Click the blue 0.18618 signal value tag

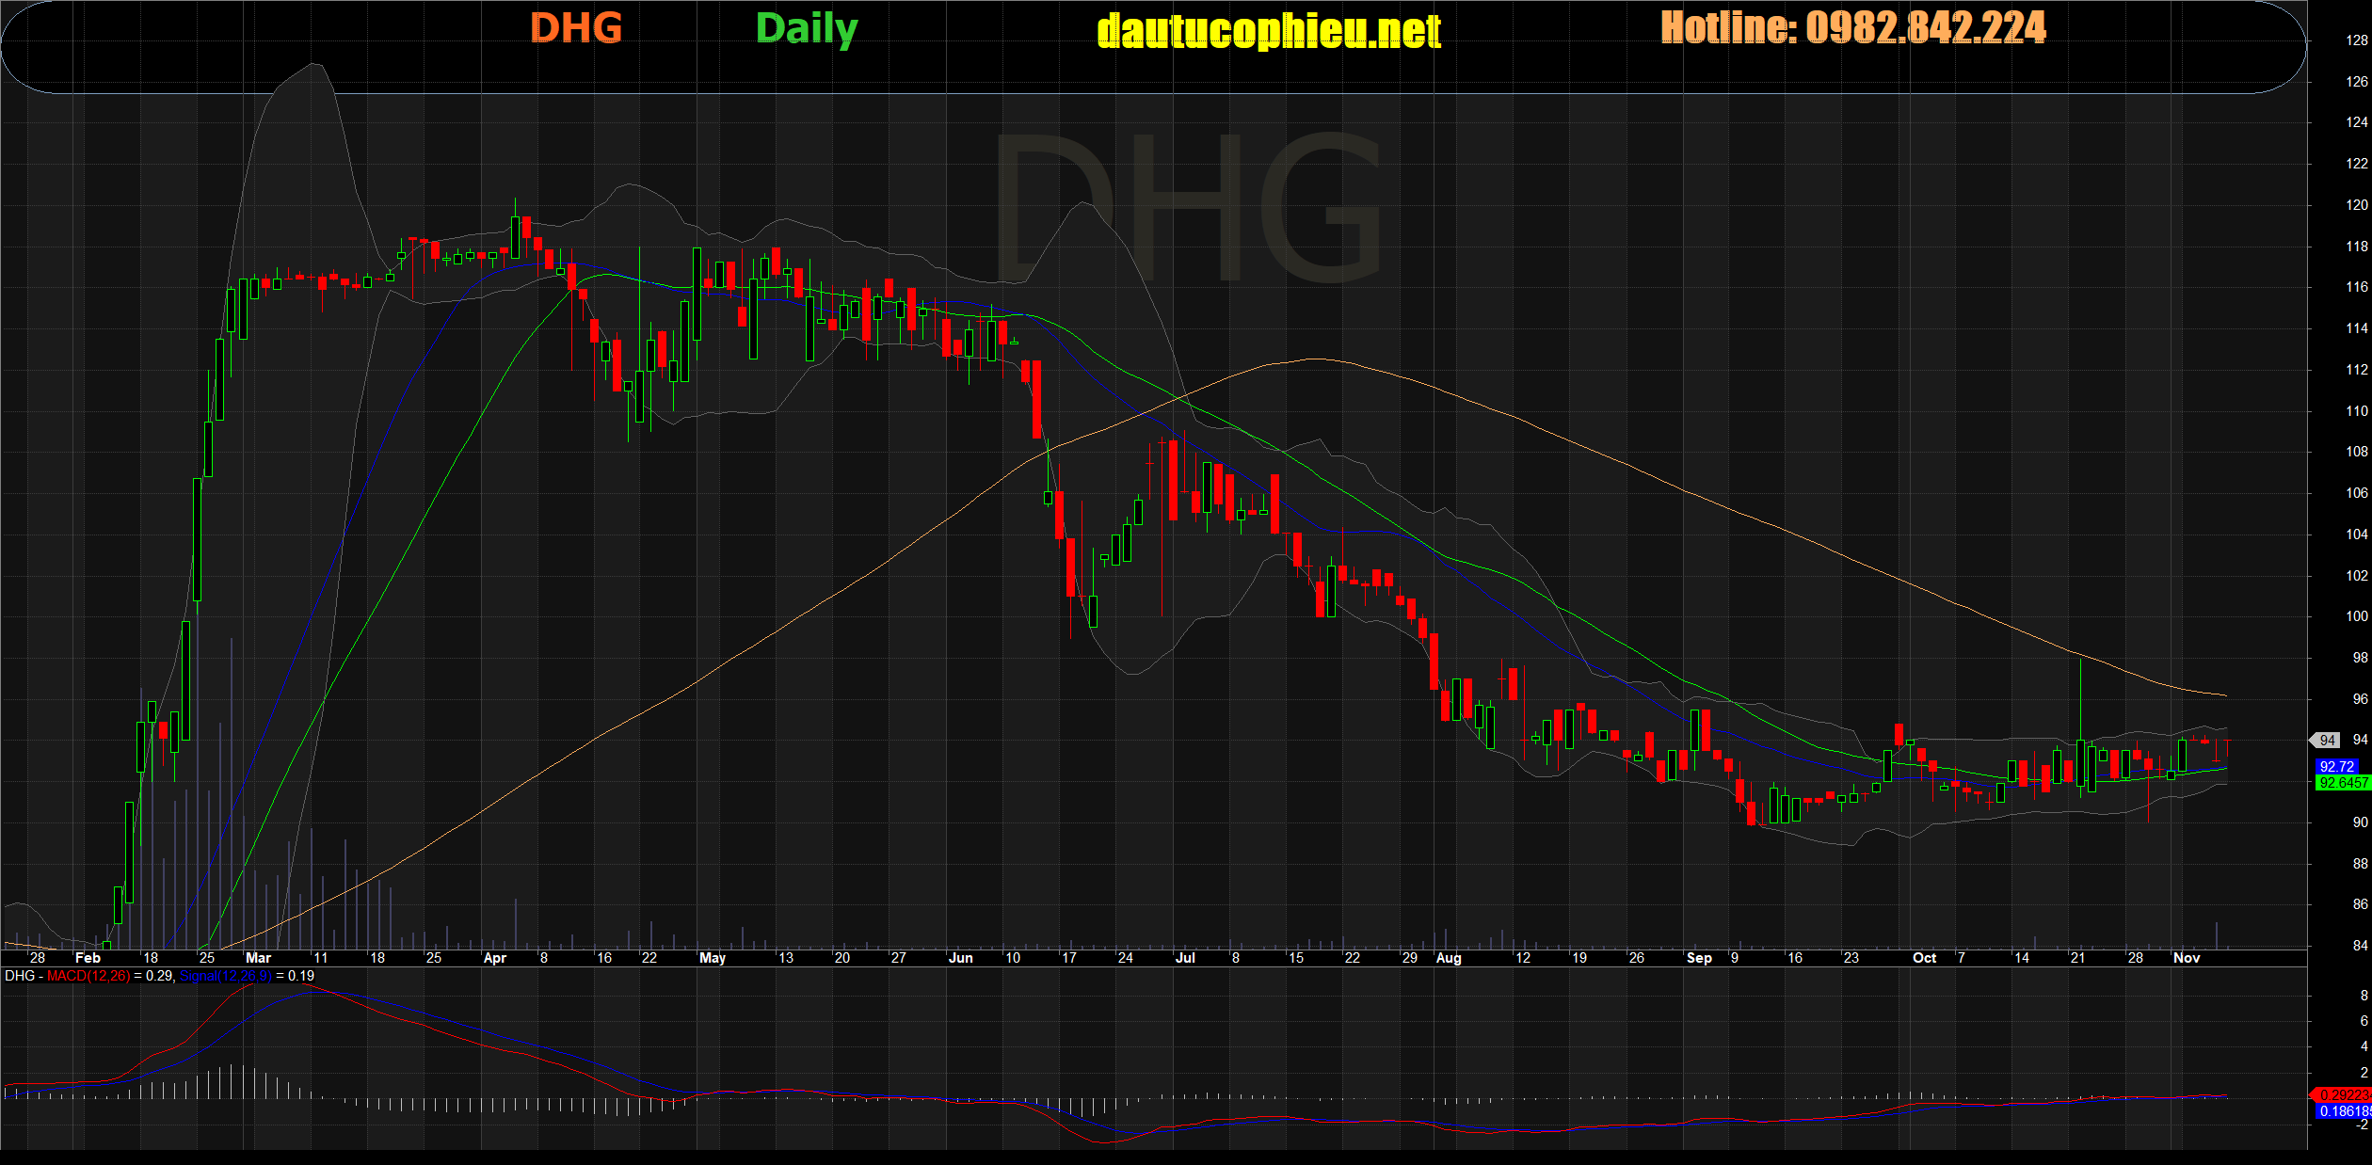(x=2342, y=1111)
